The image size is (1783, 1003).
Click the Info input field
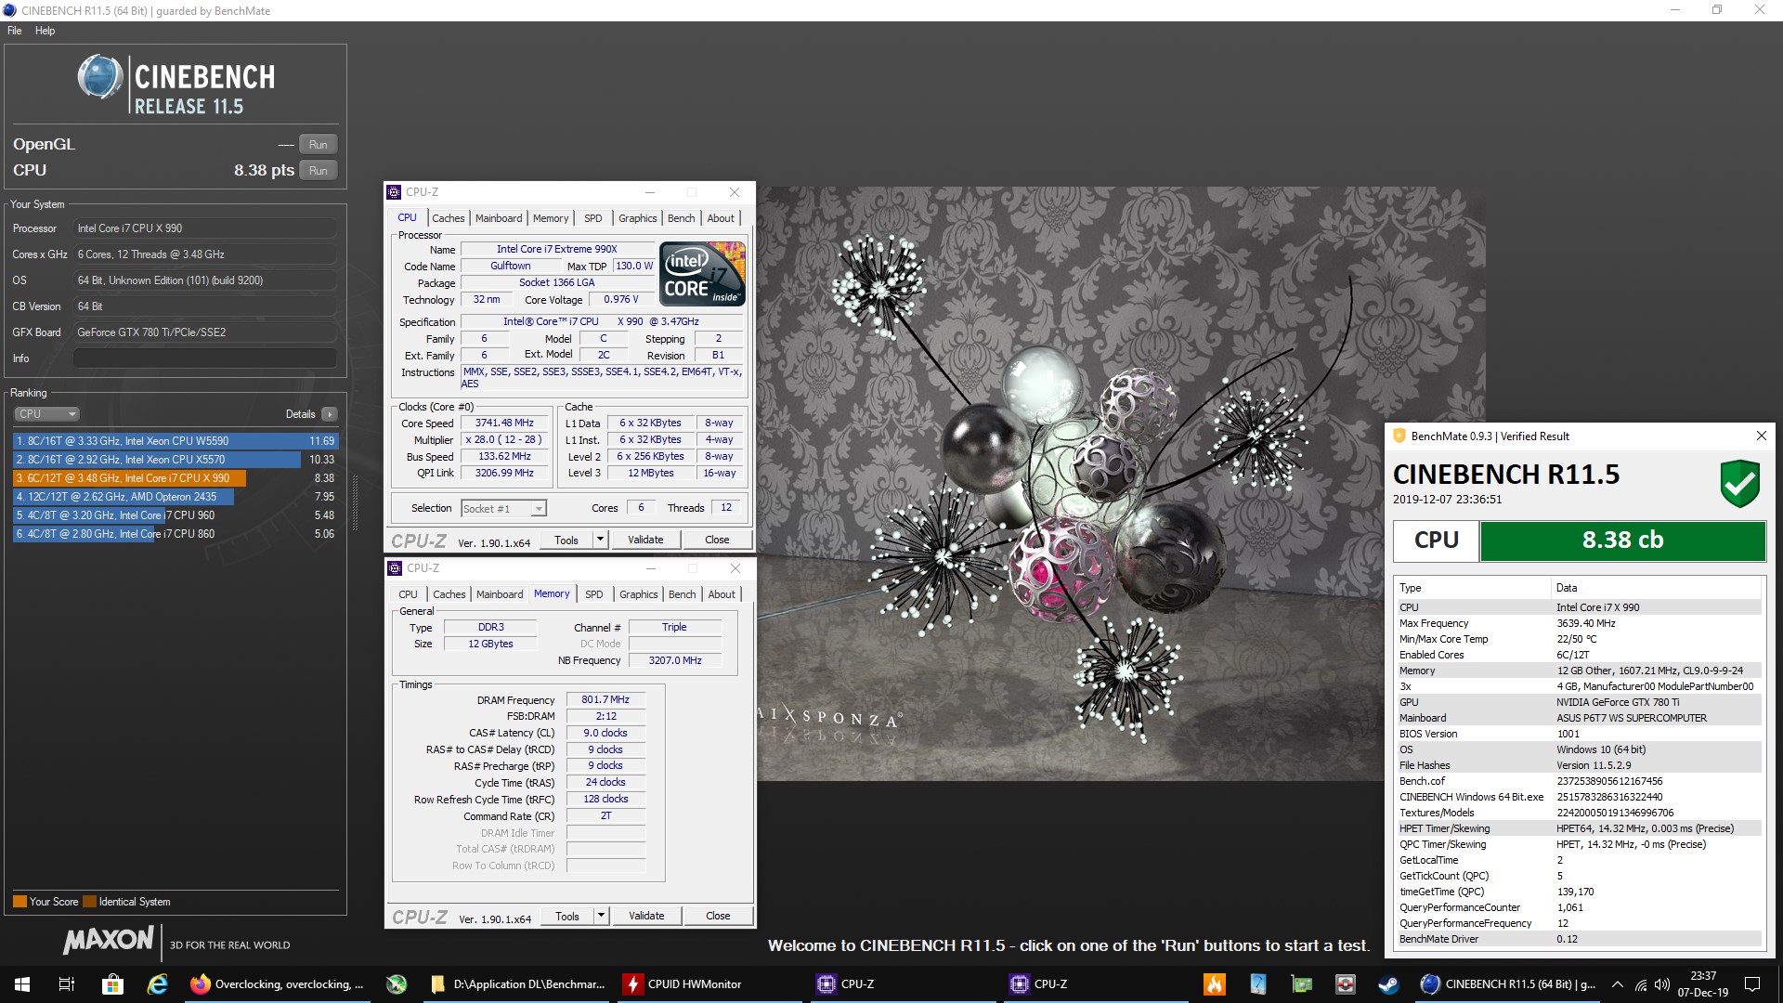tap(205, 358)
